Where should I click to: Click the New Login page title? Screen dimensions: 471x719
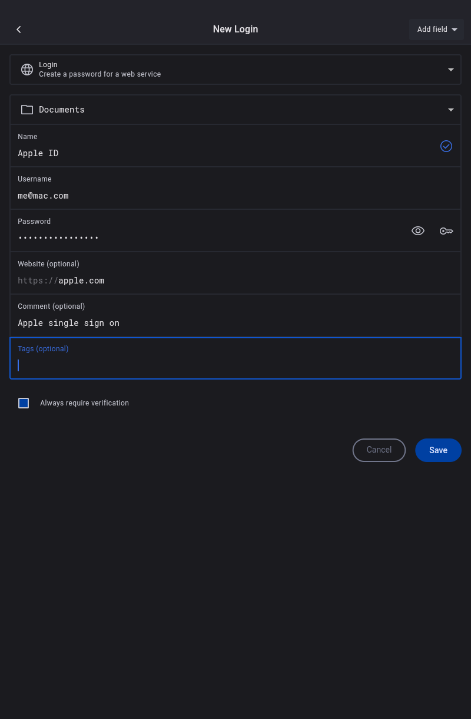coord(235,29)
